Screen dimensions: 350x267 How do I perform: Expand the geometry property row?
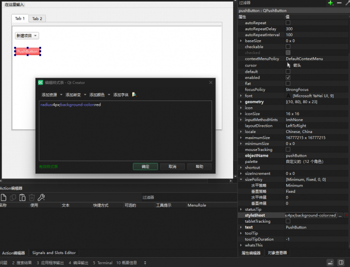tap(241, 102)
